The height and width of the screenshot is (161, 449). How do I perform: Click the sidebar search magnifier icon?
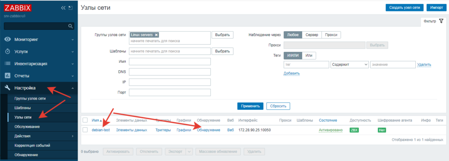(70, 26)
